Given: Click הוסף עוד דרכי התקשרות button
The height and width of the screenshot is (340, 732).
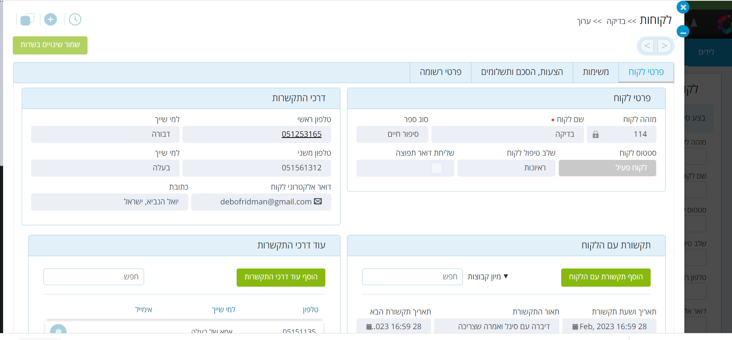Looking at the screenshot, I should pos(281,277).
